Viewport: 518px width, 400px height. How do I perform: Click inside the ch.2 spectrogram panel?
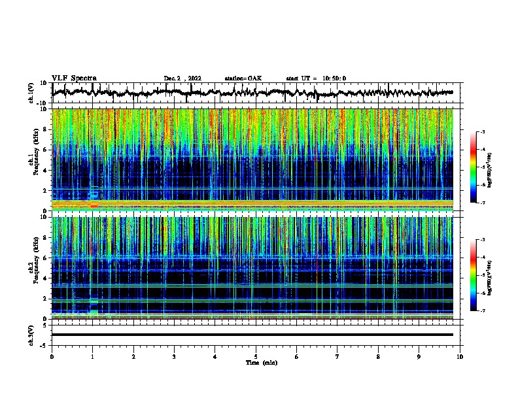[252, 268]
